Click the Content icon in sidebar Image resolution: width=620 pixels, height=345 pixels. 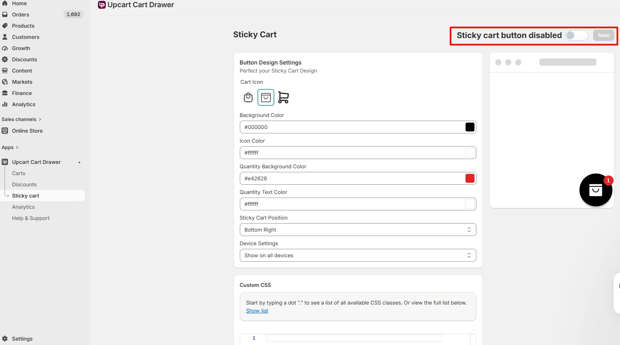click(5, 71)
